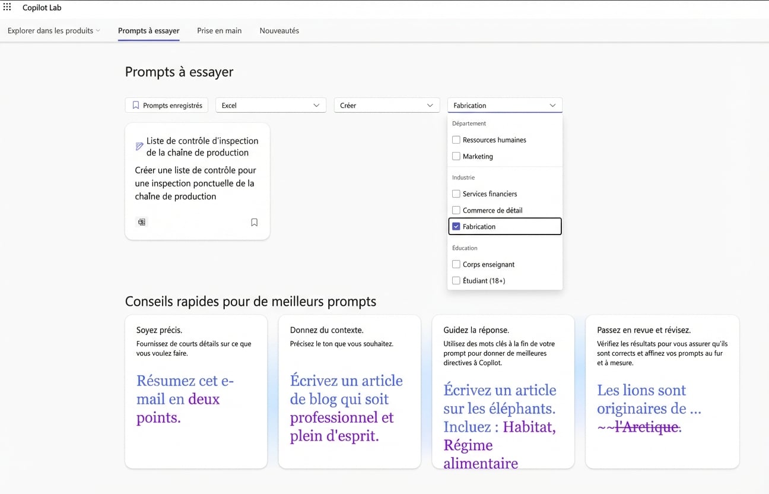This screenshot has height=494, width=769.
Task: Open the Excel product dropdown
Action: (271, 104)
